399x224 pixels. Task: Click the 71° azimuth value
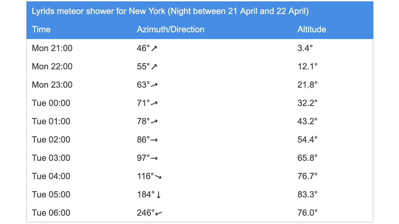click(143, 103)
